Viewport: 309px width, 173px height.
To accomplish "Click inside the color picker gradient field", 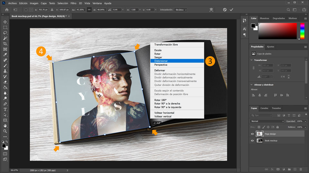I will pos(277,31).
